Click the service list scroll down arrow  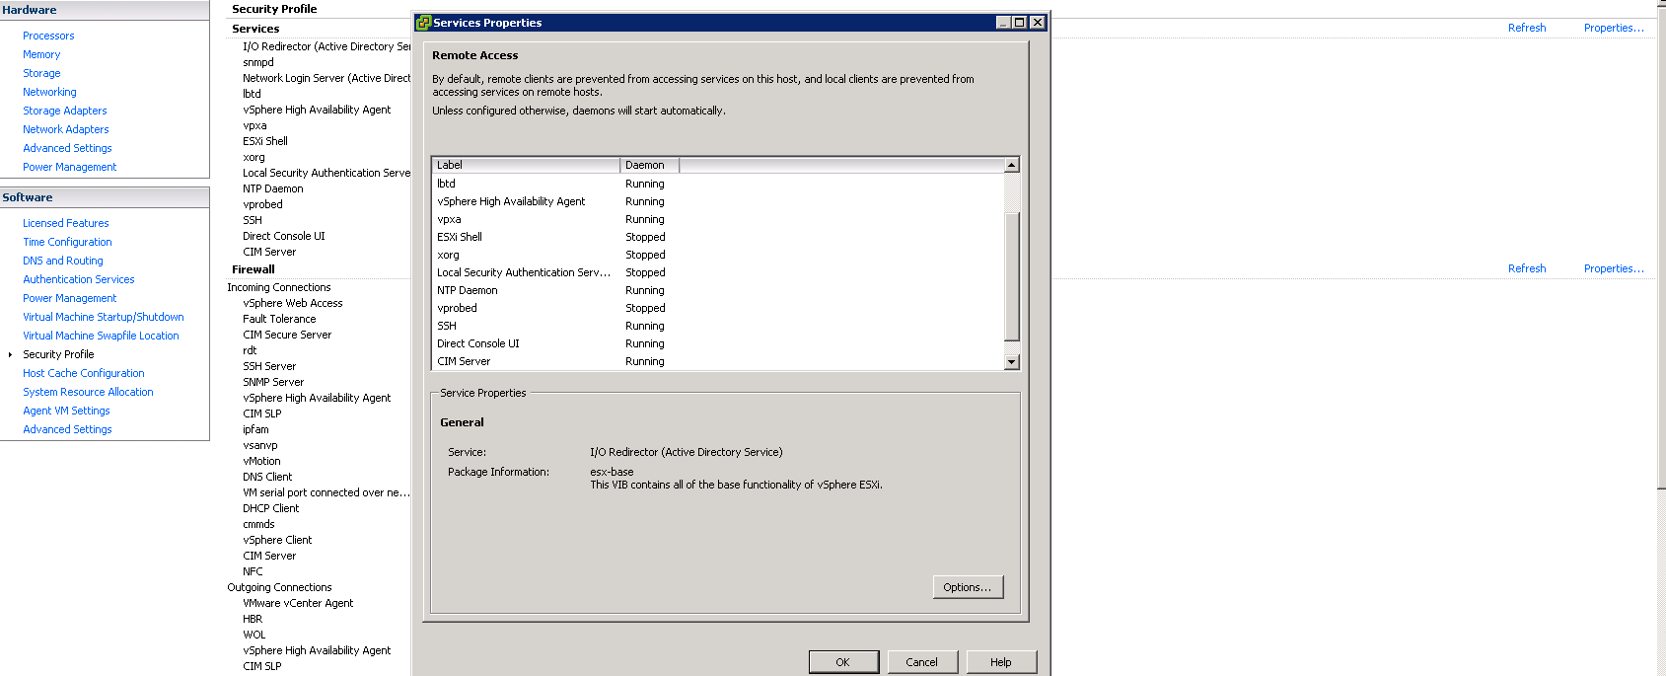(1011, 362)
